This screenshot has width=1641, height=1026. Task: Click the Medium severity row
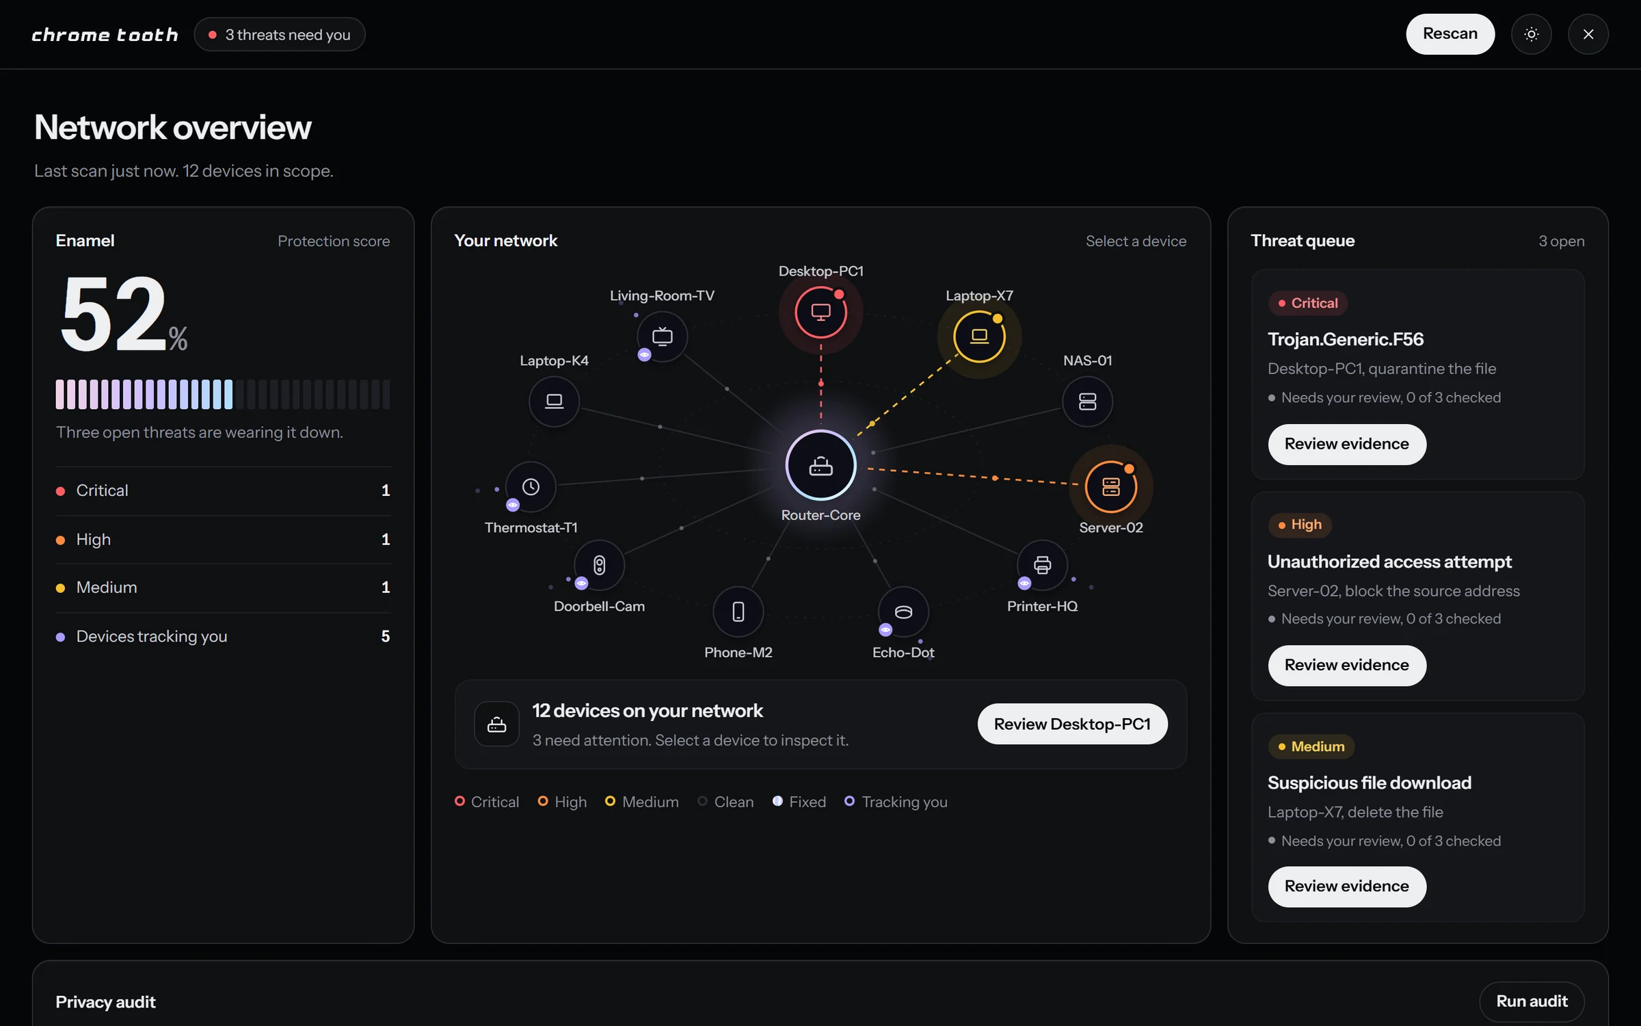tap(223, 588)
